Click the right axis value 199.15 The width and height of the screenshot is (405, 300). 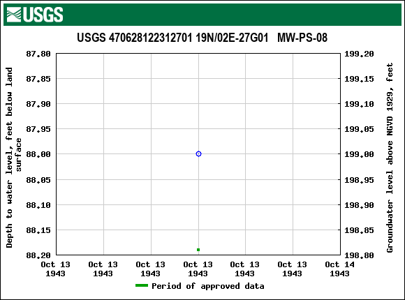pos(360,79)
